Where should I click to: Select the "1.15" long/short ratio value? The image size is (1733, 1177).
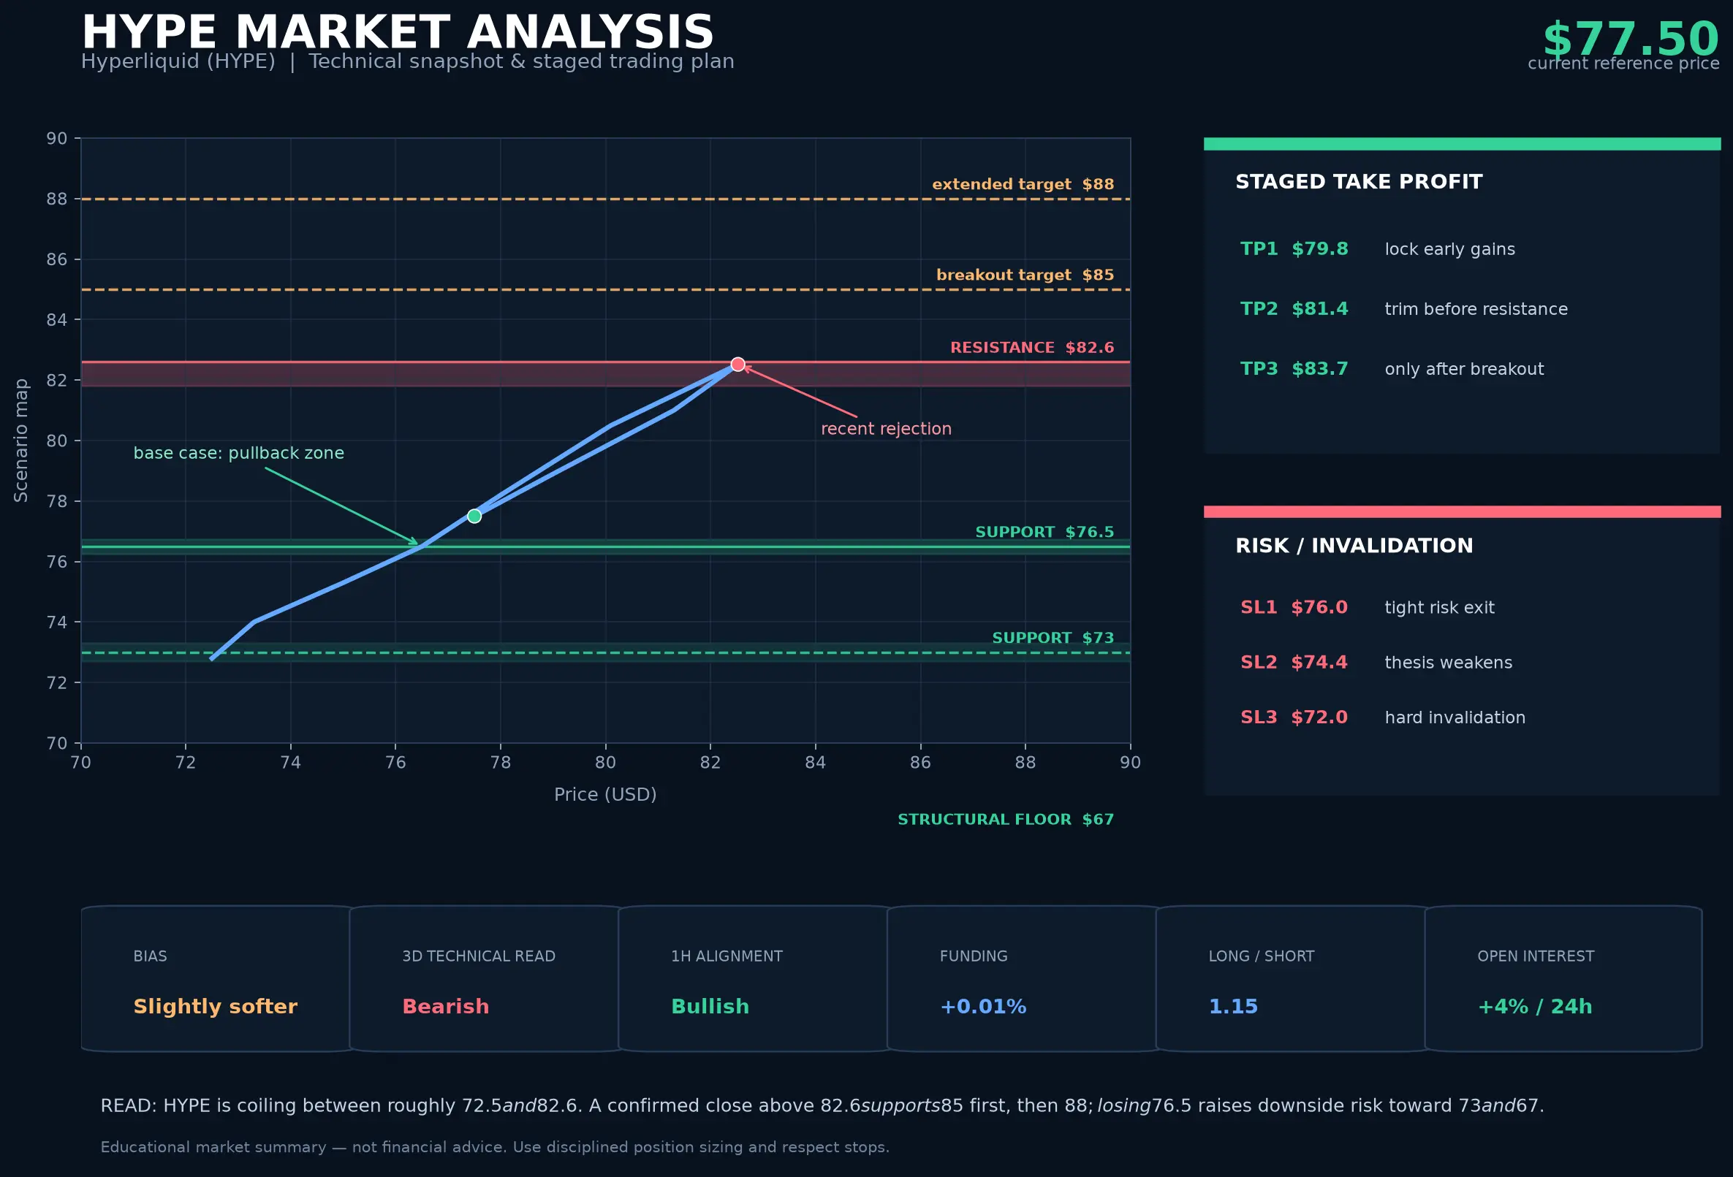pos(1233,1007)
